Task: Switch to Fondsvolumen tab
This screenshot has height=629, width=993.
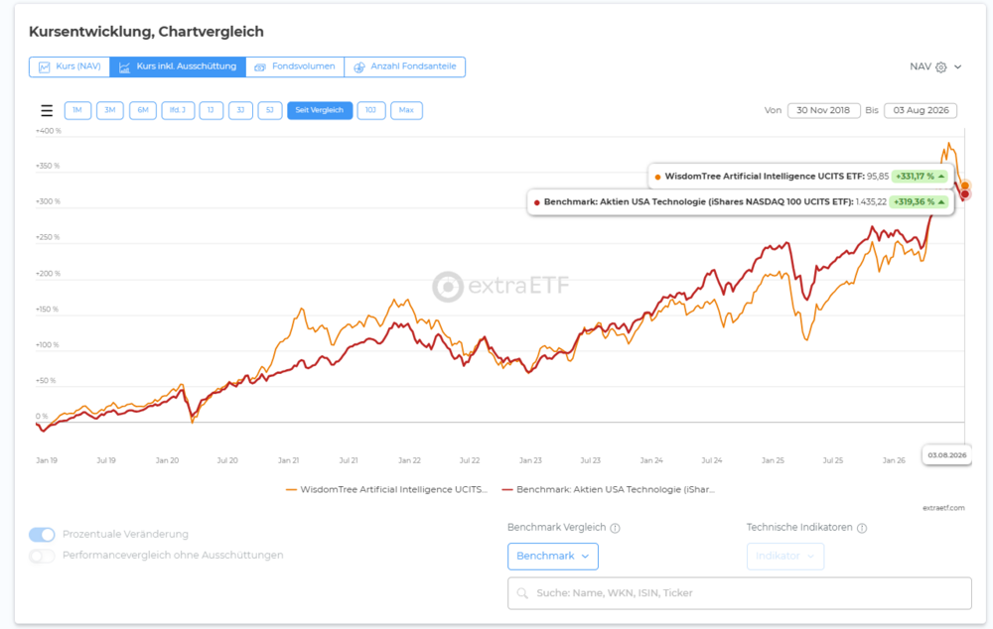Action: pos(295,66)
